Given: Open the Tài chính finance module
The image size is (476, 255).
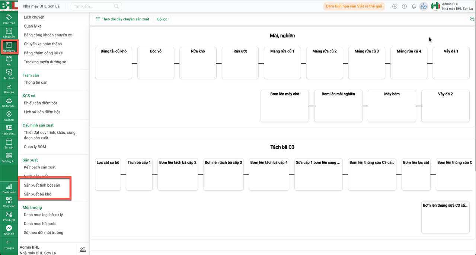Looking at the screenshot, I should (x=9, y=74).
